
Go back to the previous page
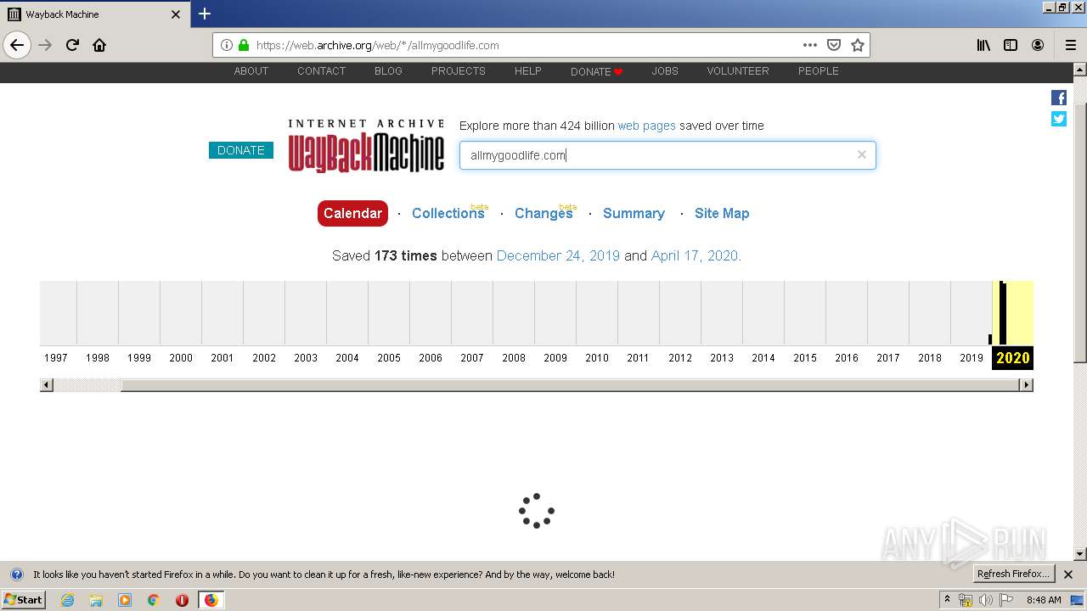[x=17, y=45]
